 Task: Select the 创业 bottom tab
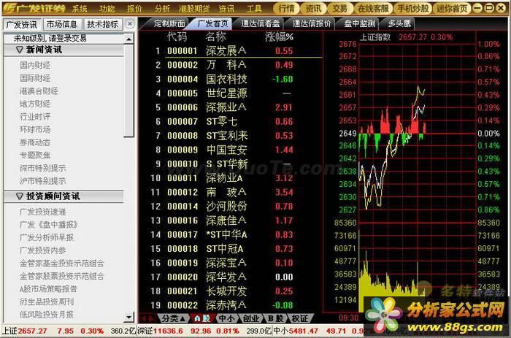251,318
